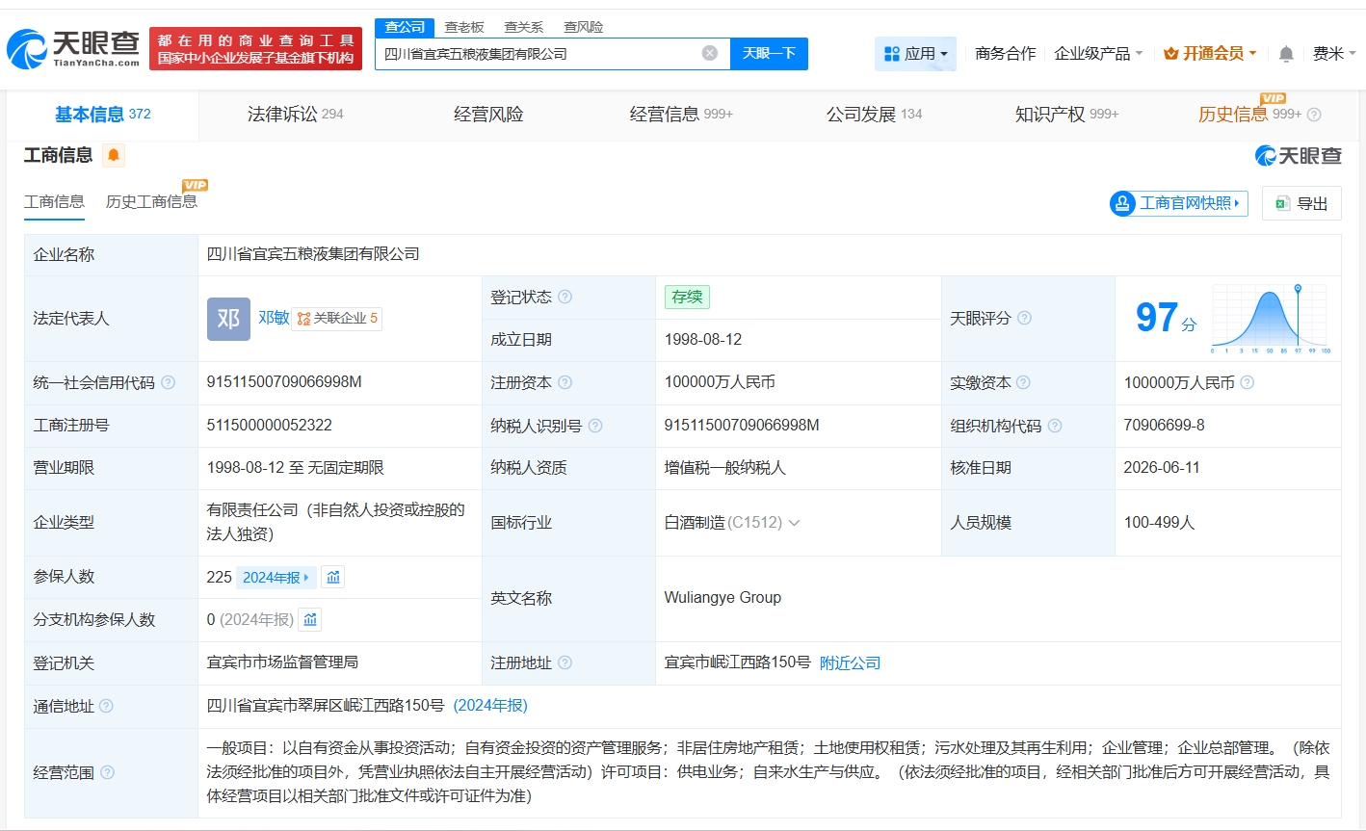
Task: Expand the 白酒制造(C1512) industry chevron
Action: click(x=795, y=523)
